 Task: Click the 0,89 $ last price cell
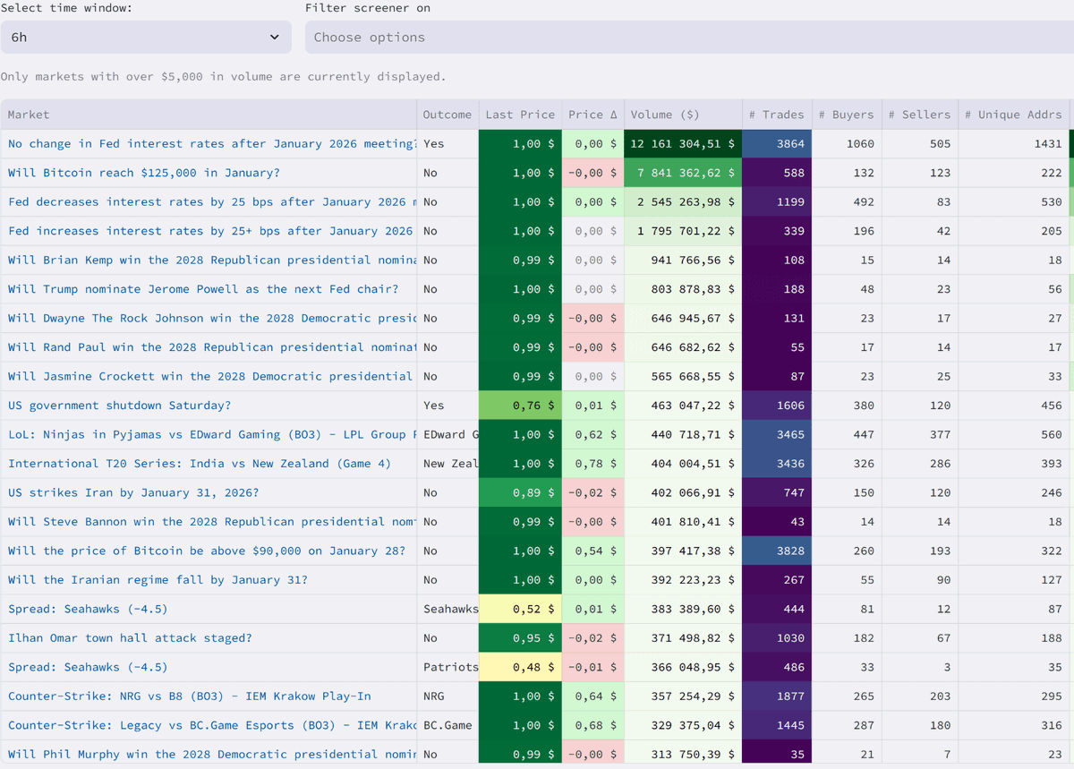click(520, 493)
